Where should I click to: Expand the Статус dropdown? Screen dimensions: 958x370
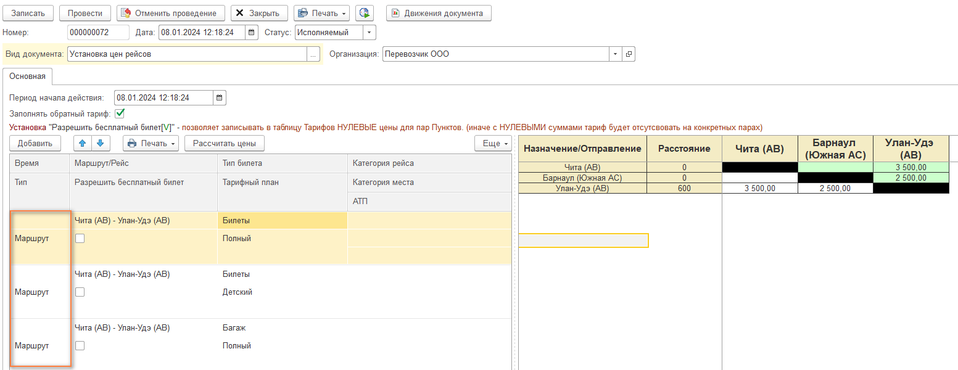coord(369,33)
